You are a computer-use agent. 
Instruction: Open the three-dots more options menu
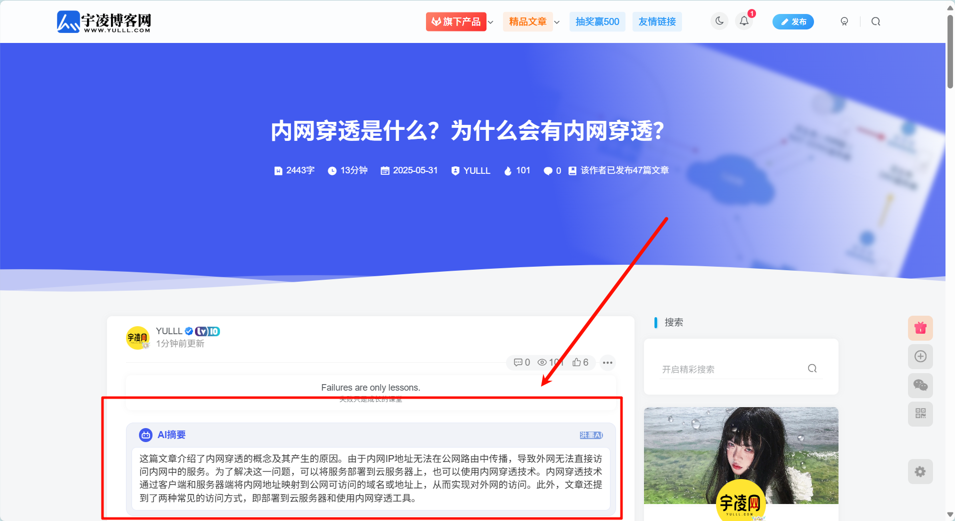(x=607, y=363)
